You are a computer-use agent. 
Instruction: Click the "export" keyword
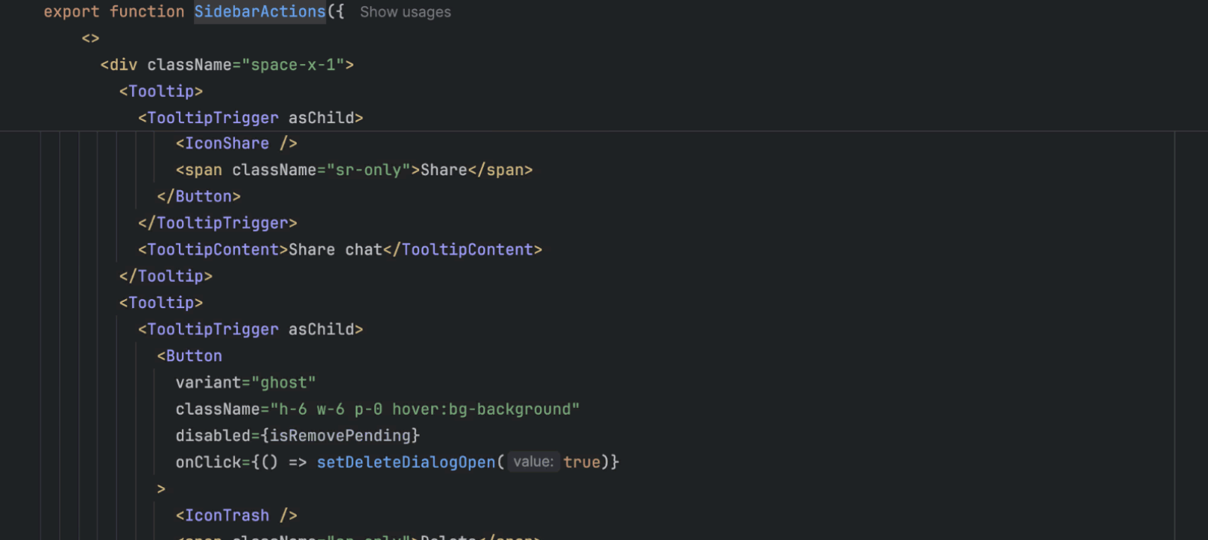(x=71, y=12)
